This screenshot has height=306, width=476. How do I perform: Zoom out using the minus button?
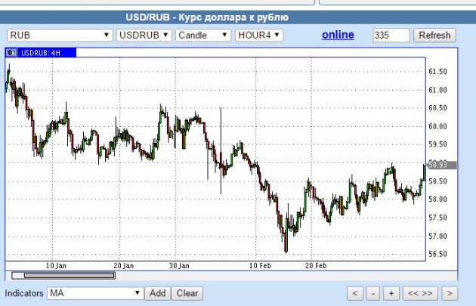[374, 293]
